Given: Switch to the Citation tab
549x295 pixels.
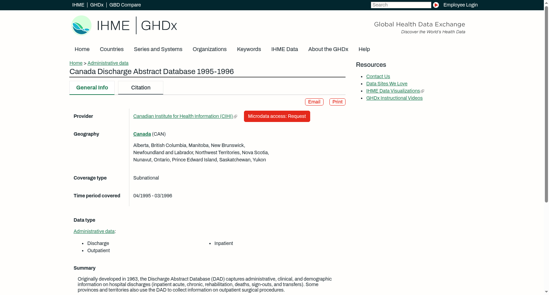Looking at the screenshot, I should (x=141, y=88).
